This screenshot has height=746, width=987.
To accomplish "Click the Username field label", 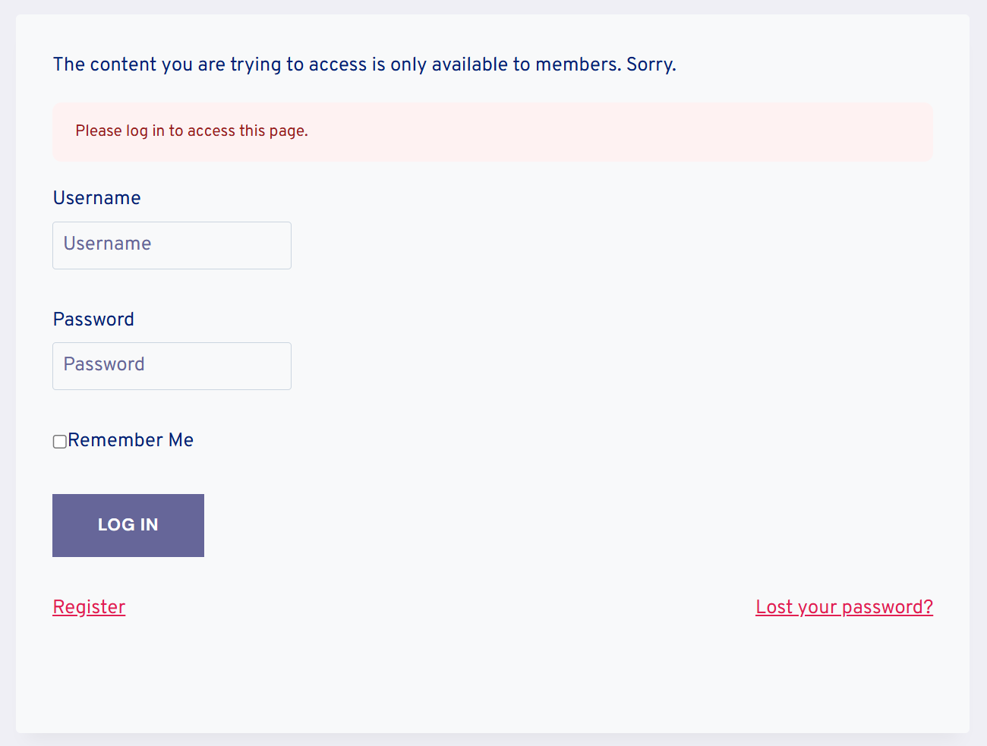I will [x=96, y=198].
